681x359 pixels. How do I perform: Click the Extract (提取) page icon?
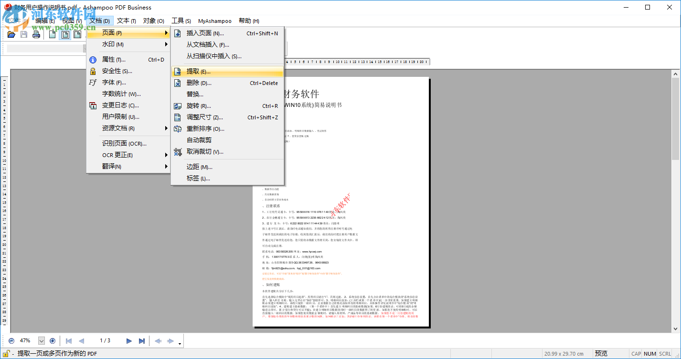pyautogui.click(x=178, y=72)
